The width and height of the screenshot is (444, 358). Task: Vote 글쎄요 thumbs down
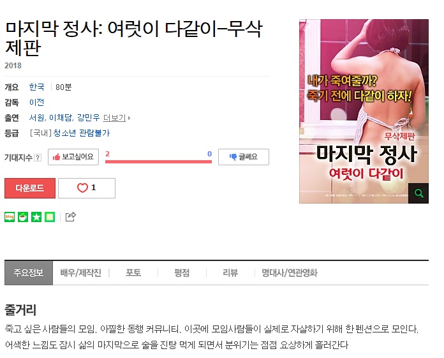point(244,157)
